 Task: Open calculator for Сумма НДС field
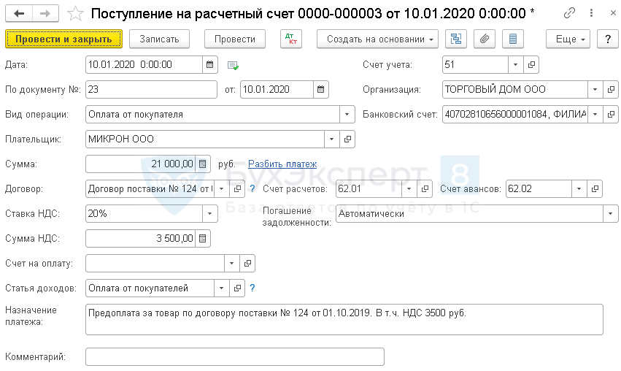click(x=203, y=238)
